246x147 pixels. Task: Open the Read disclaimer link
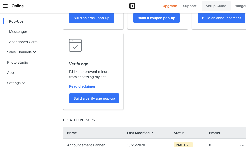tap(82, 86)
